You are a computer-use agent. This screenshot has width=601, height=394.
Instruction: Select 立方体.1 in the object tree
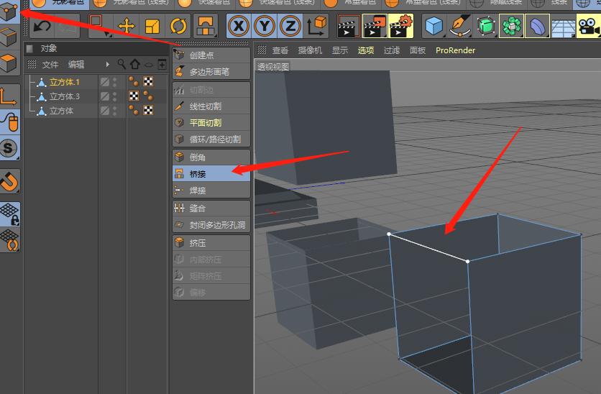64,82
